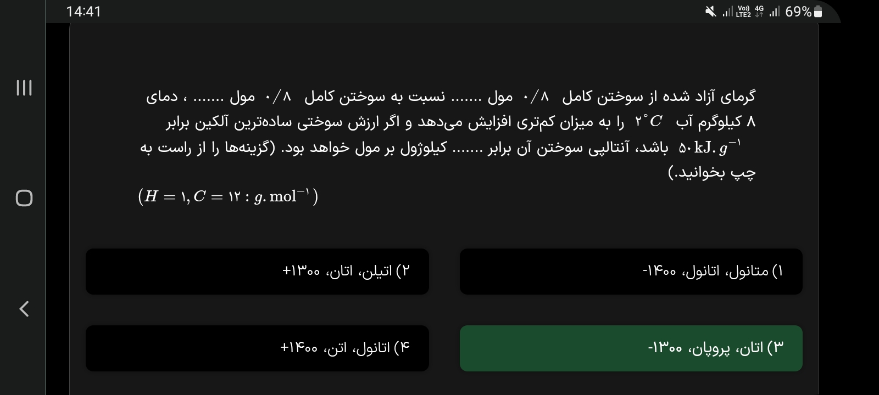Tap the first signal strength bars icon

[727, 12]
